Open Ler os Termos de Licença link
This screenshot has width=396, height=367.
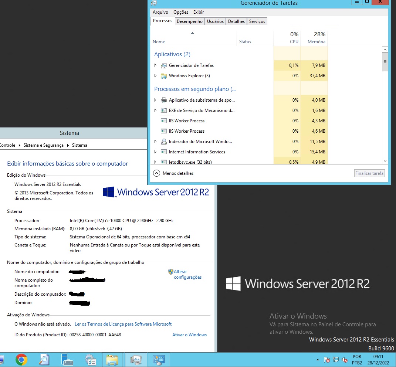[123, 324]
